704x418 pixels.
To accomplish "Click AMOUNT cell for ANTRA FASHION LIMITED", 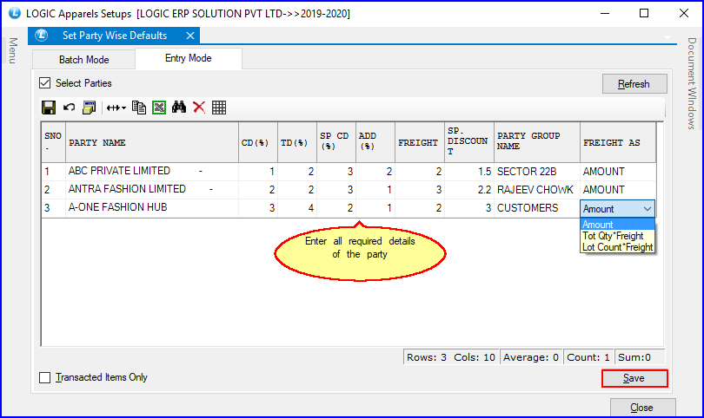I will point(618,190).
